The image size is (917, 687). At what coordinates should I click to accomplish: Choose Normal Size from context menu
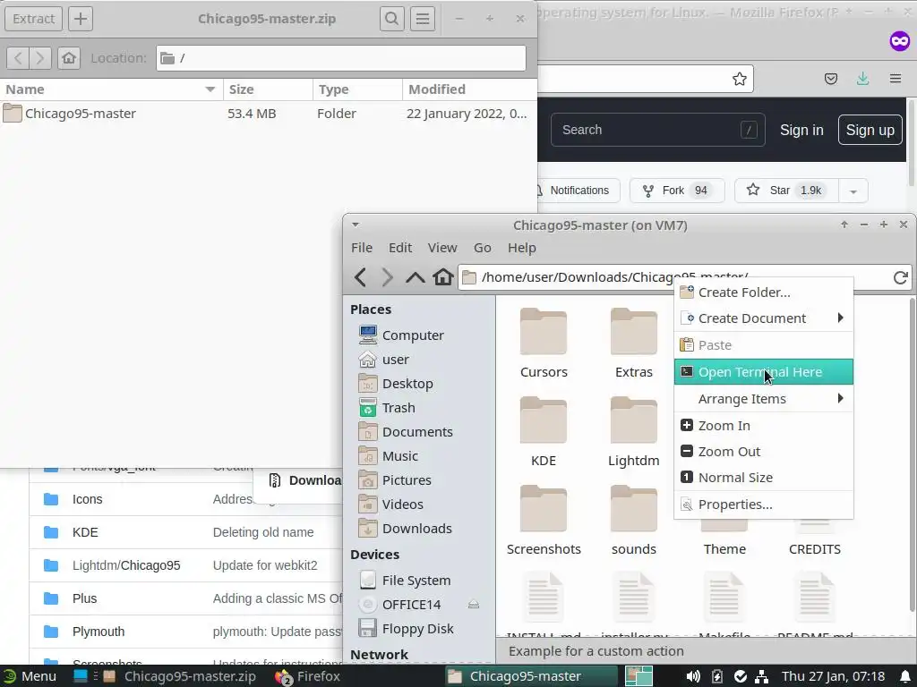[764, 478]
